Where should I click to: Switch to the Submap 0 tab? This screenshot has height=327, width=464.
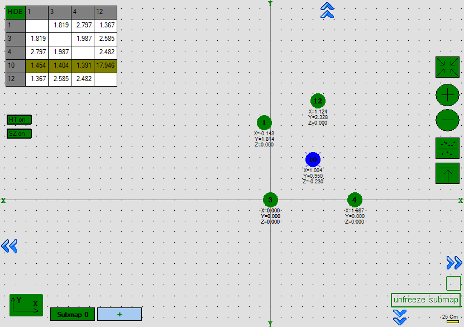coord(73,314)
